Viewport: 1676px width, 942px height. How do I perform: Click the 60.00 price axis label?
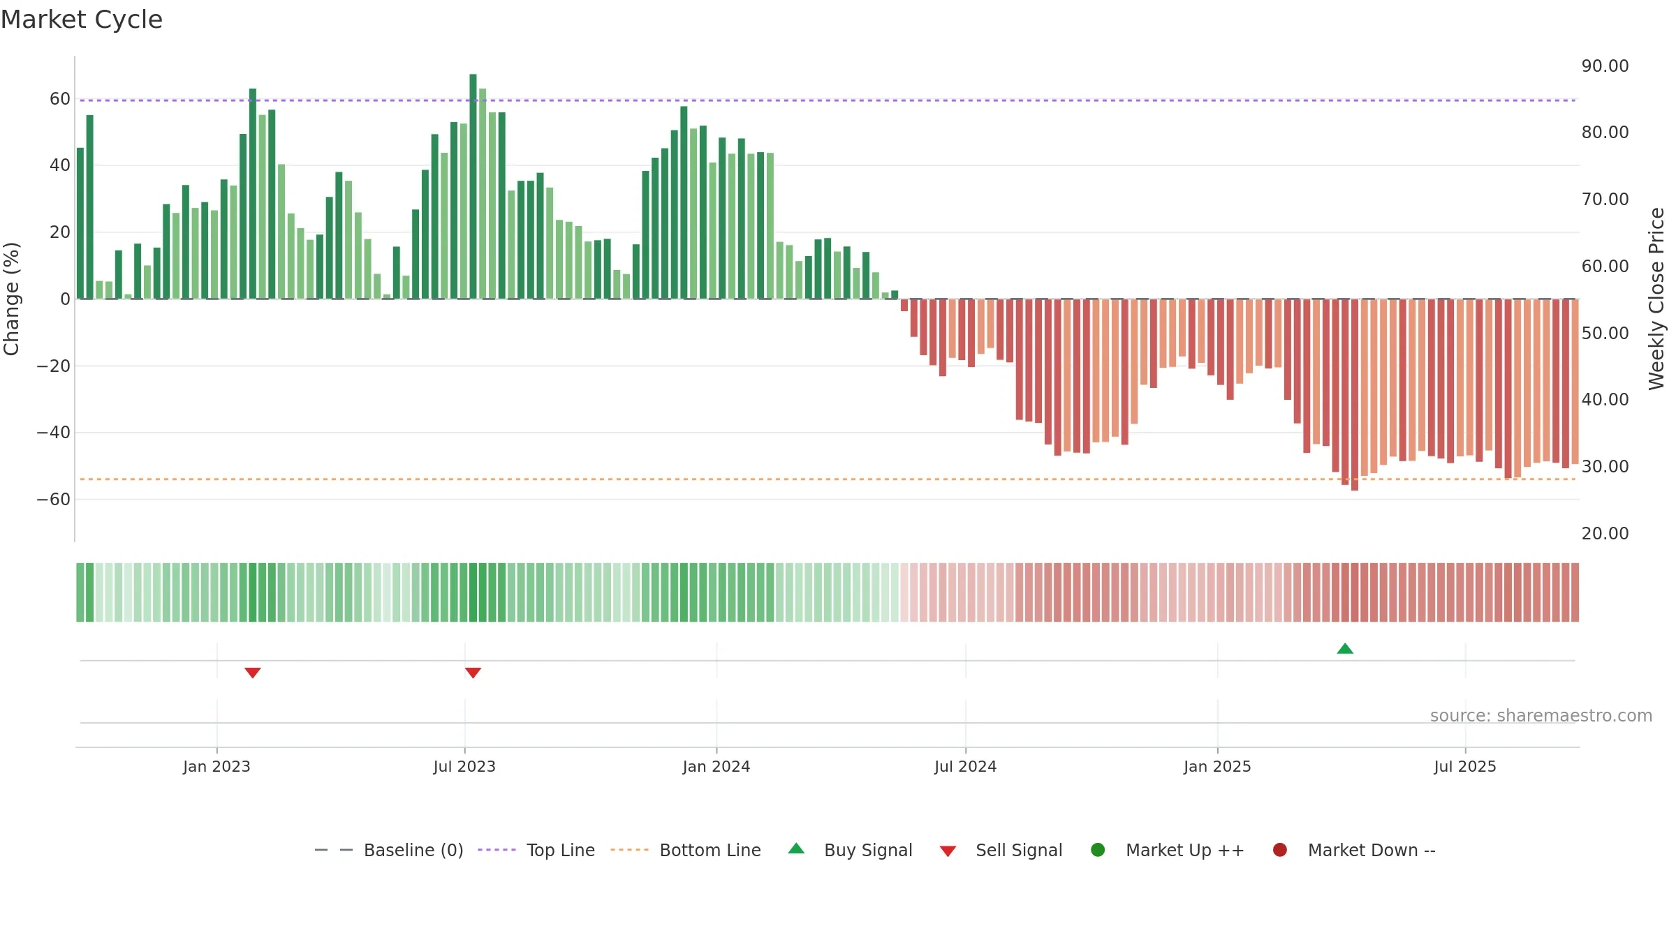[1605, 267]
